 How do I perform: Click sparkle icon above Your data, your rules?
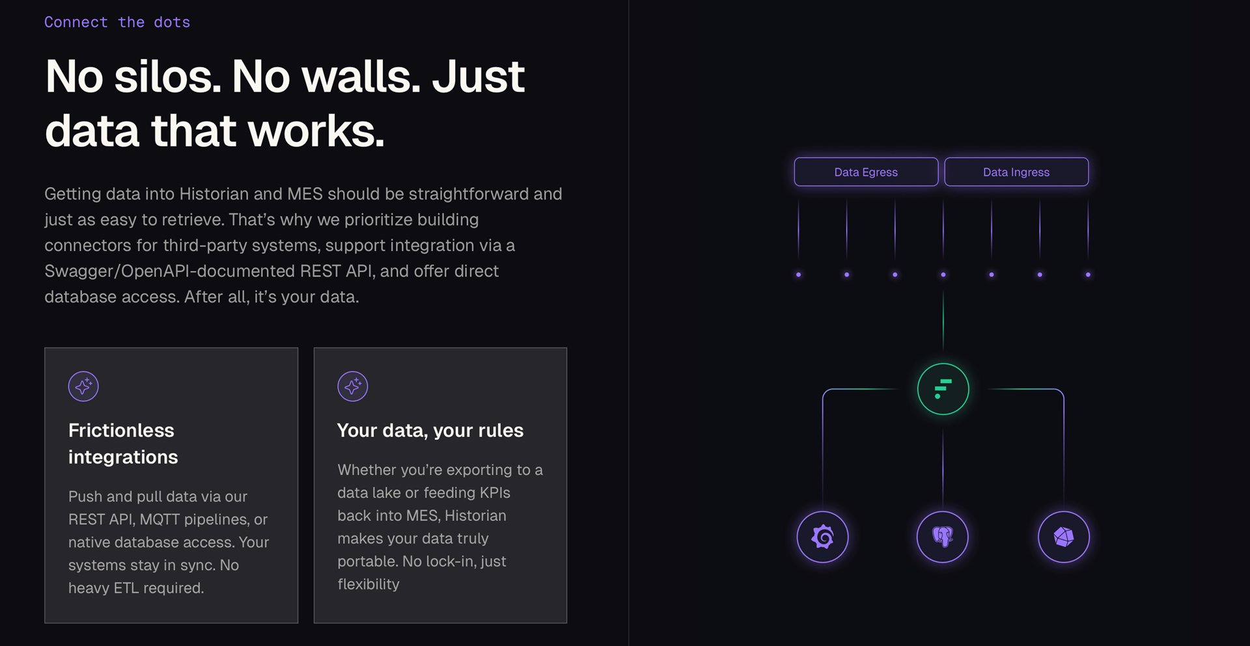pyautogui.click(x=353, y=386)
